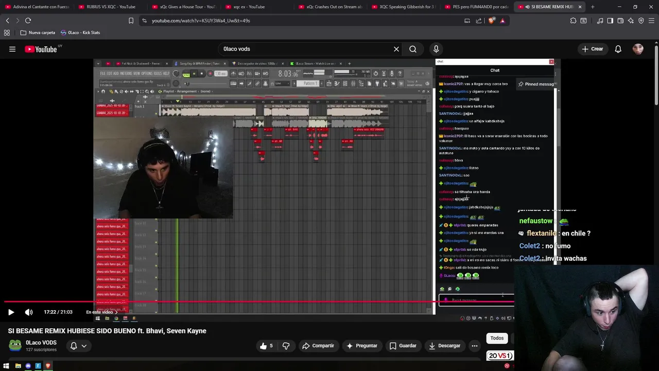Switch to xqc ex - YouTube tab
The width and height of the screenshot is (659, 371).
pyautogui.click(x=257, y=7)
